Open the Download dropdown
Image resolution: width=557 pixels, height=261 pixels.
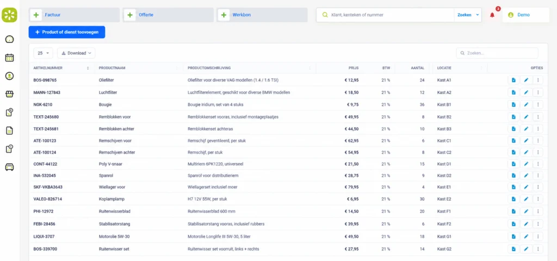76,53
